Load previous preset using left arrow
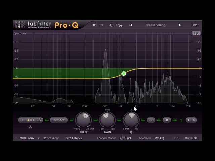The height and width of the screenshot is (161, 215). (x=131, y=25)
